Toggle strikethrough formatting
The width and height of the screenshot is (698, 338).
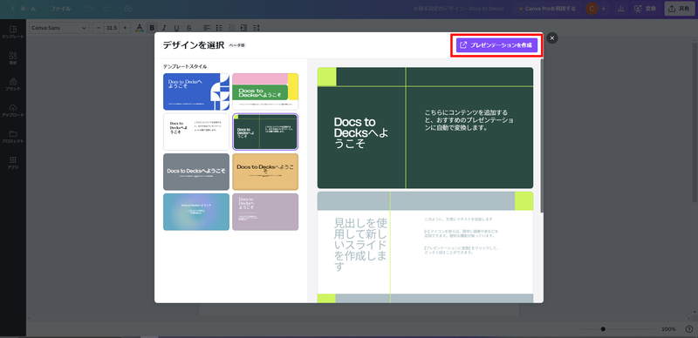[x=189, y=28]
